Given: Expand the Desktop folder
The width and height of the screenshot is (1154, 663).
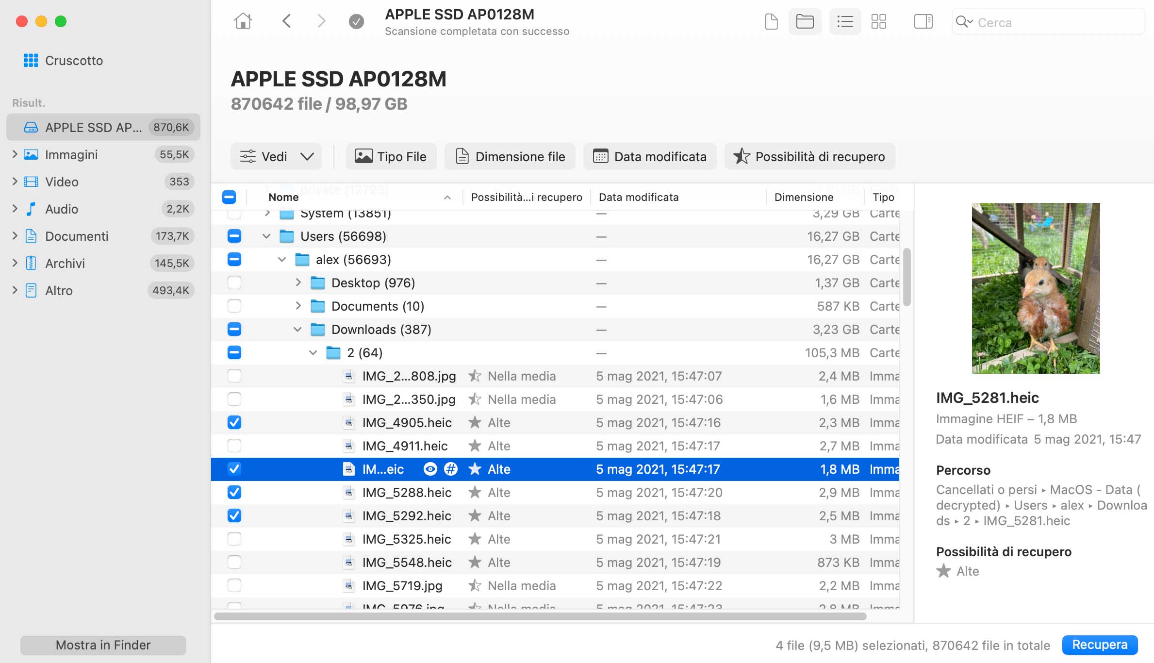Looking at the screenshot, I should point(298,282).
